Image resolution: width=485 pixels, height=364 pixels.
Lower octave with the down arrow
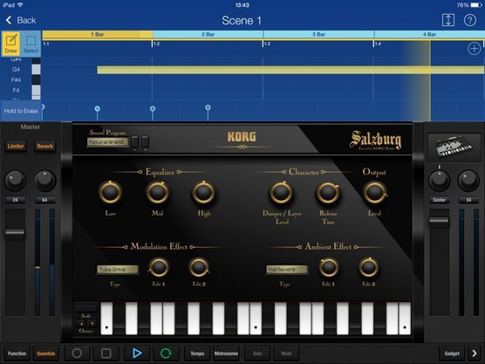(81, 324)
